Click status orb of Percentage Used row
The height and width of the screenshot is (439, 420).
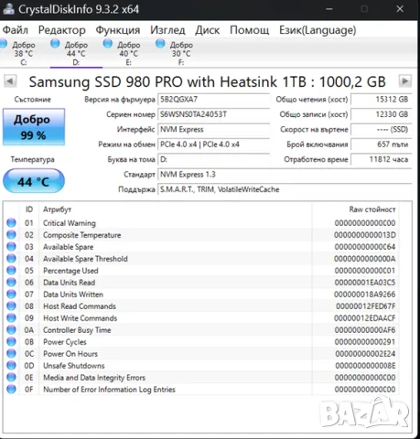tap(11, 271)
